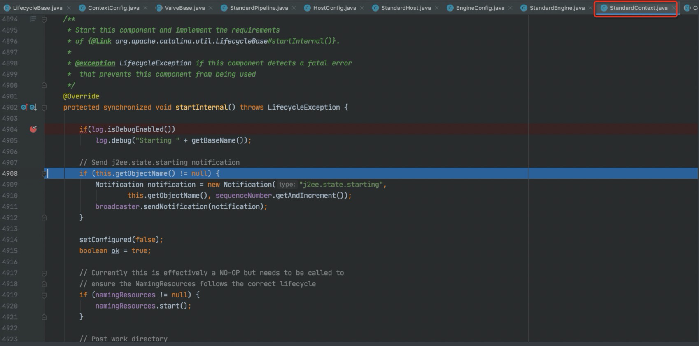The height and width of the screenshot is (346, 699).
Task: Switch to the HostConfig.java tab
Action: tap(334, 8)
